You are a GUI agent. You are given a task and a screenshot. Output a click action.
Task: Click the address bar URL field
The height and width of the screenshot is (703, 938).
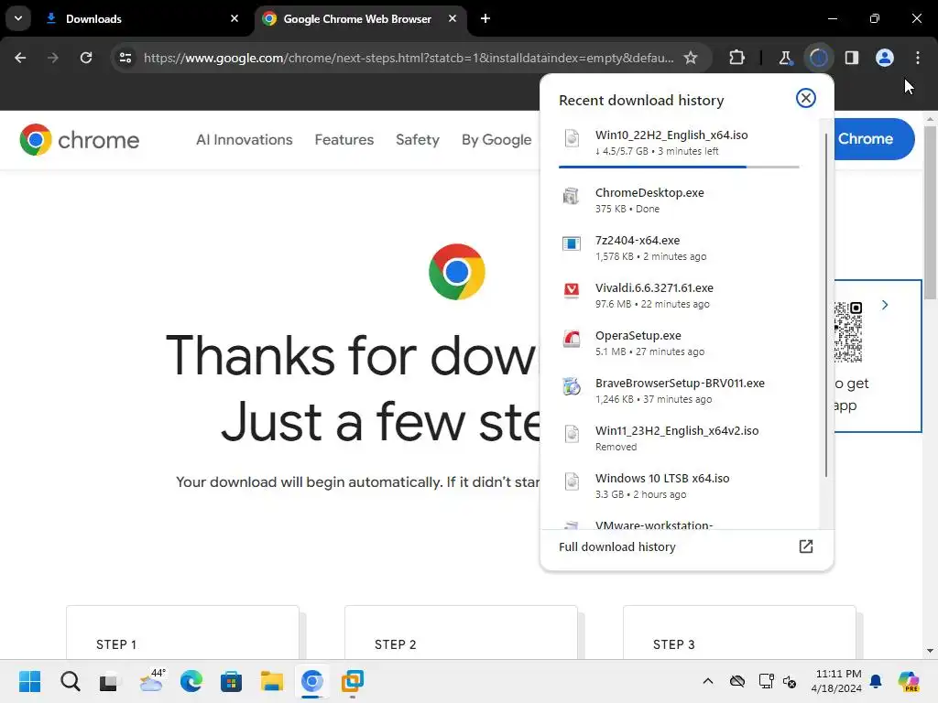pos(409,58)
